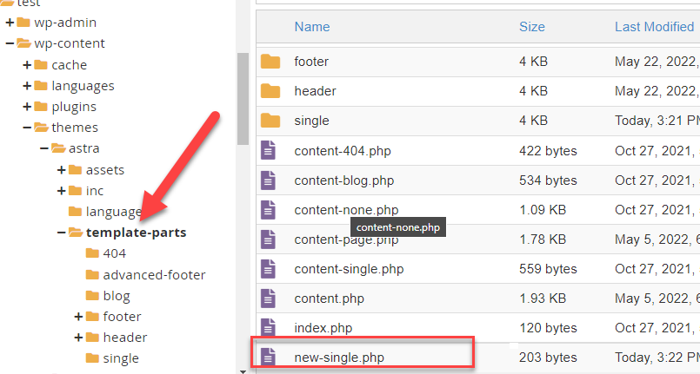This screenshot has height=374, width=700.
Task: Collapse the template-parts tree node
Action: click(x=62, y=233)
